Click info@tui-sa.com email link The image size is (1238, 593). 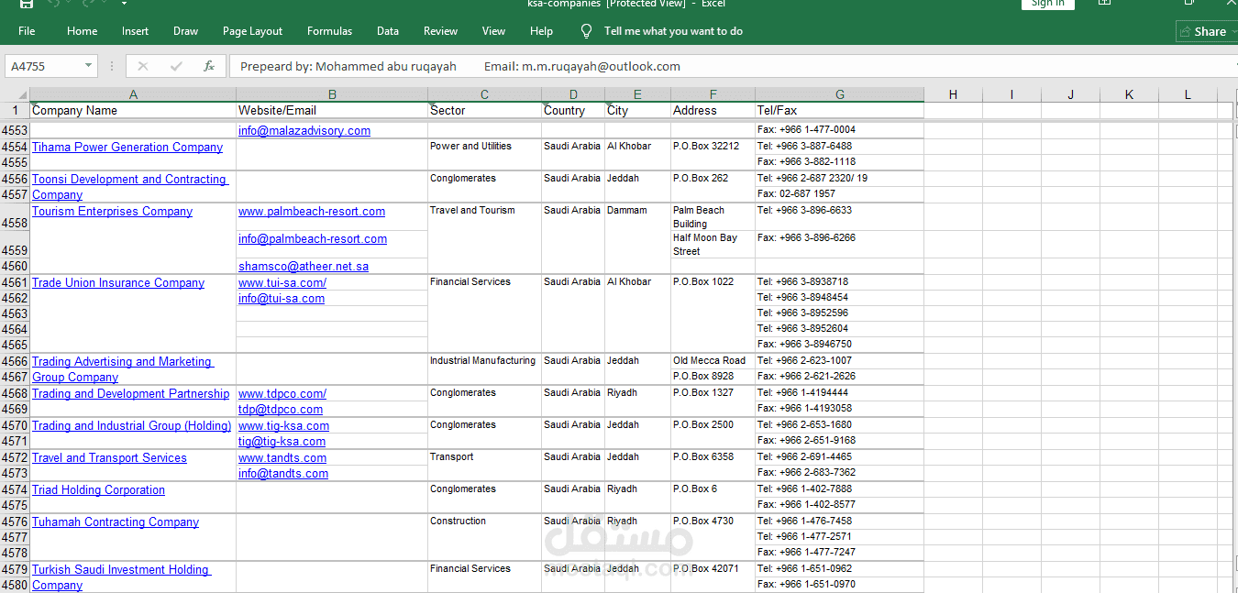point(282,298)
